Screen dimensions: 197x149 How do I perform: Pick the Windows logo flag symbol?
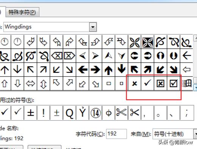[187, 83]
